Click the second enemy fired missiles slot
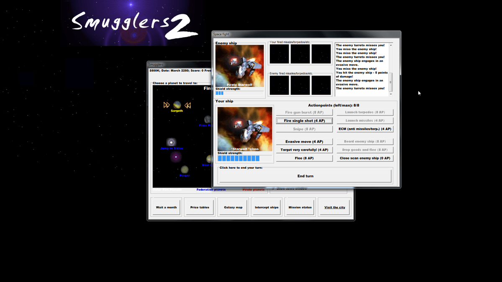The width and height of the screenshot is (502, 282). coord(300,85)
